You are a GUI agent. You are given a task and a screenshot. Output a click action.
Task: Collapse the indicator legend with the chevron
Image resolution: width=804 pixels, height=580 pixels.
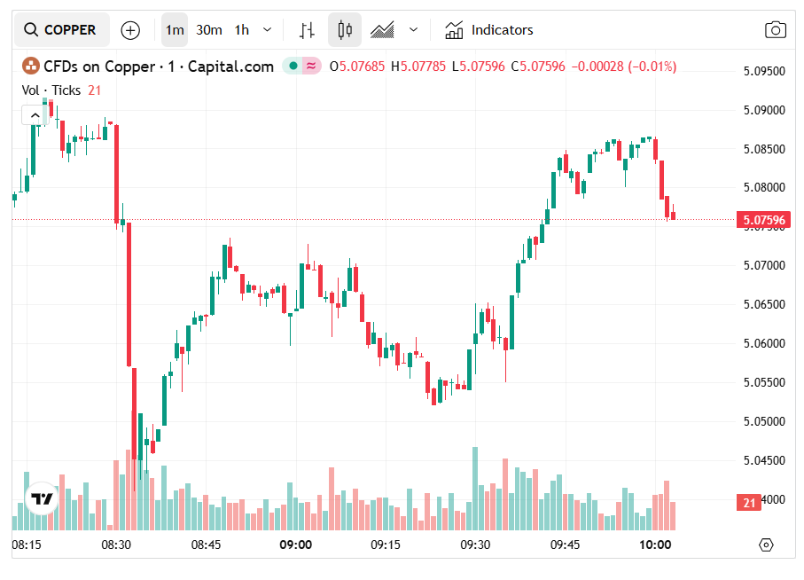click(34, 114)
